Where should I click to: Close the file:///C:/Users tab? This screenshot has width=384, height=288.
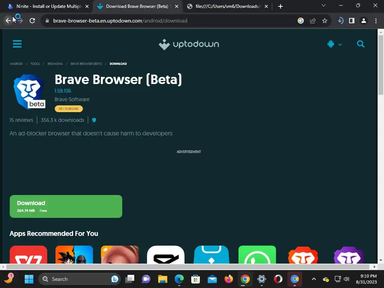266,6
